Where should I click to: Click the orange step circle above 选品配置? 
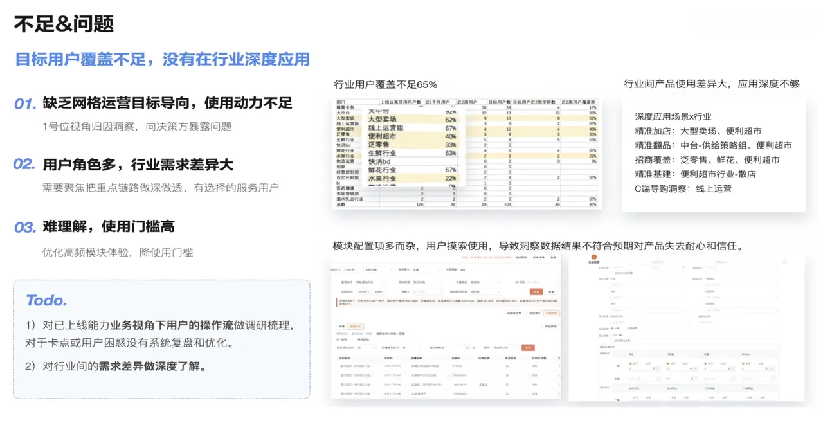(x=594, y=257)
